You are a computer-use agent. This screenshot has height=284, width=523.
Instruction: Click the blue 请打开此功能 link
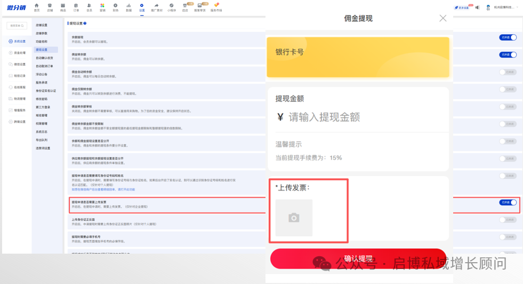pos(125,189)
